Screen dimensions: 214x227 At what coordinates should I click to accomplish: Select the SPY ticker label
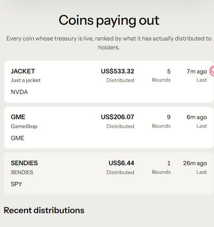tap(16, 184)
